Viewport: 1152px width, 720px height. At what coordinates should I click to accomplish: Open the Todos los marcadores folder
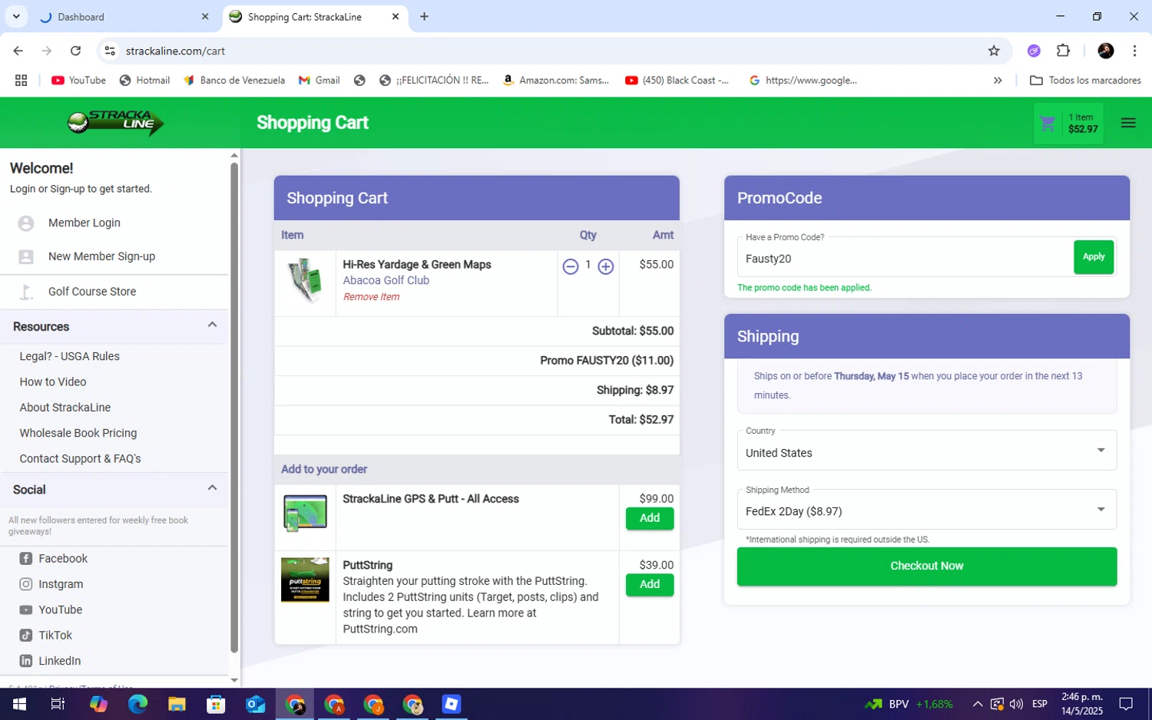1085,81
